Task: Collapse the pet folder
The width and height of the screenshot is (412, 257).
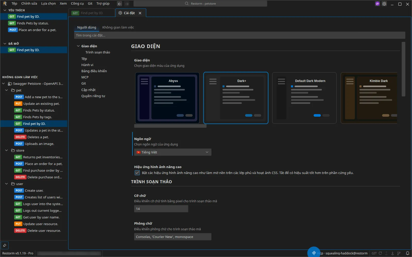Action: (x=7, y=90)
